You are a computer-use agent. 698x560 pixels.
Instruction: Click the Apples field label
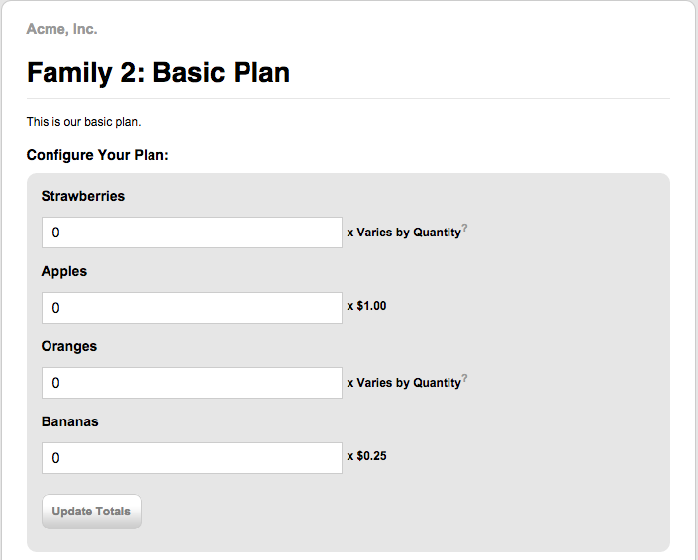pyautogui.click(x=64, y=271)
